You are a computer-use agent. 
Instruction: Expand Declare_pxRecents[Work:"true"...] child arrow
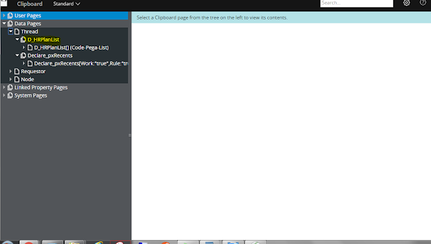tap(24, 63)
